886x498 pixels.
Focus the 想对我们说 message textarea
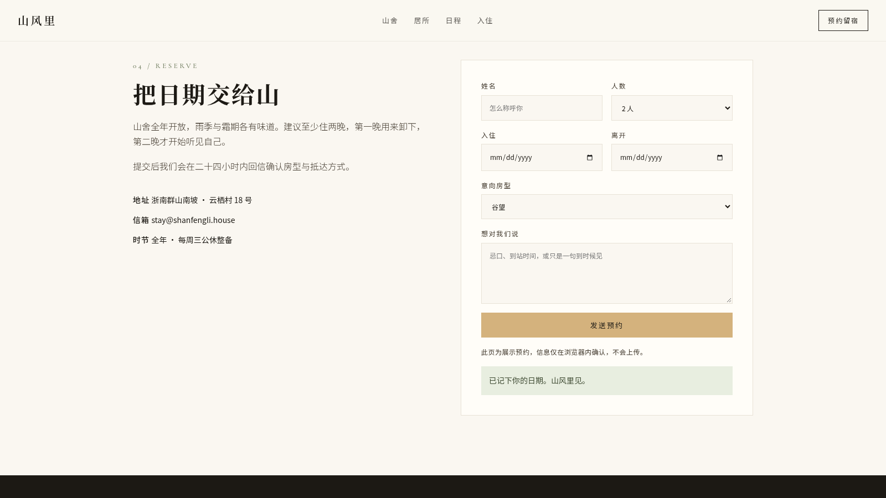tap(607, 273)
